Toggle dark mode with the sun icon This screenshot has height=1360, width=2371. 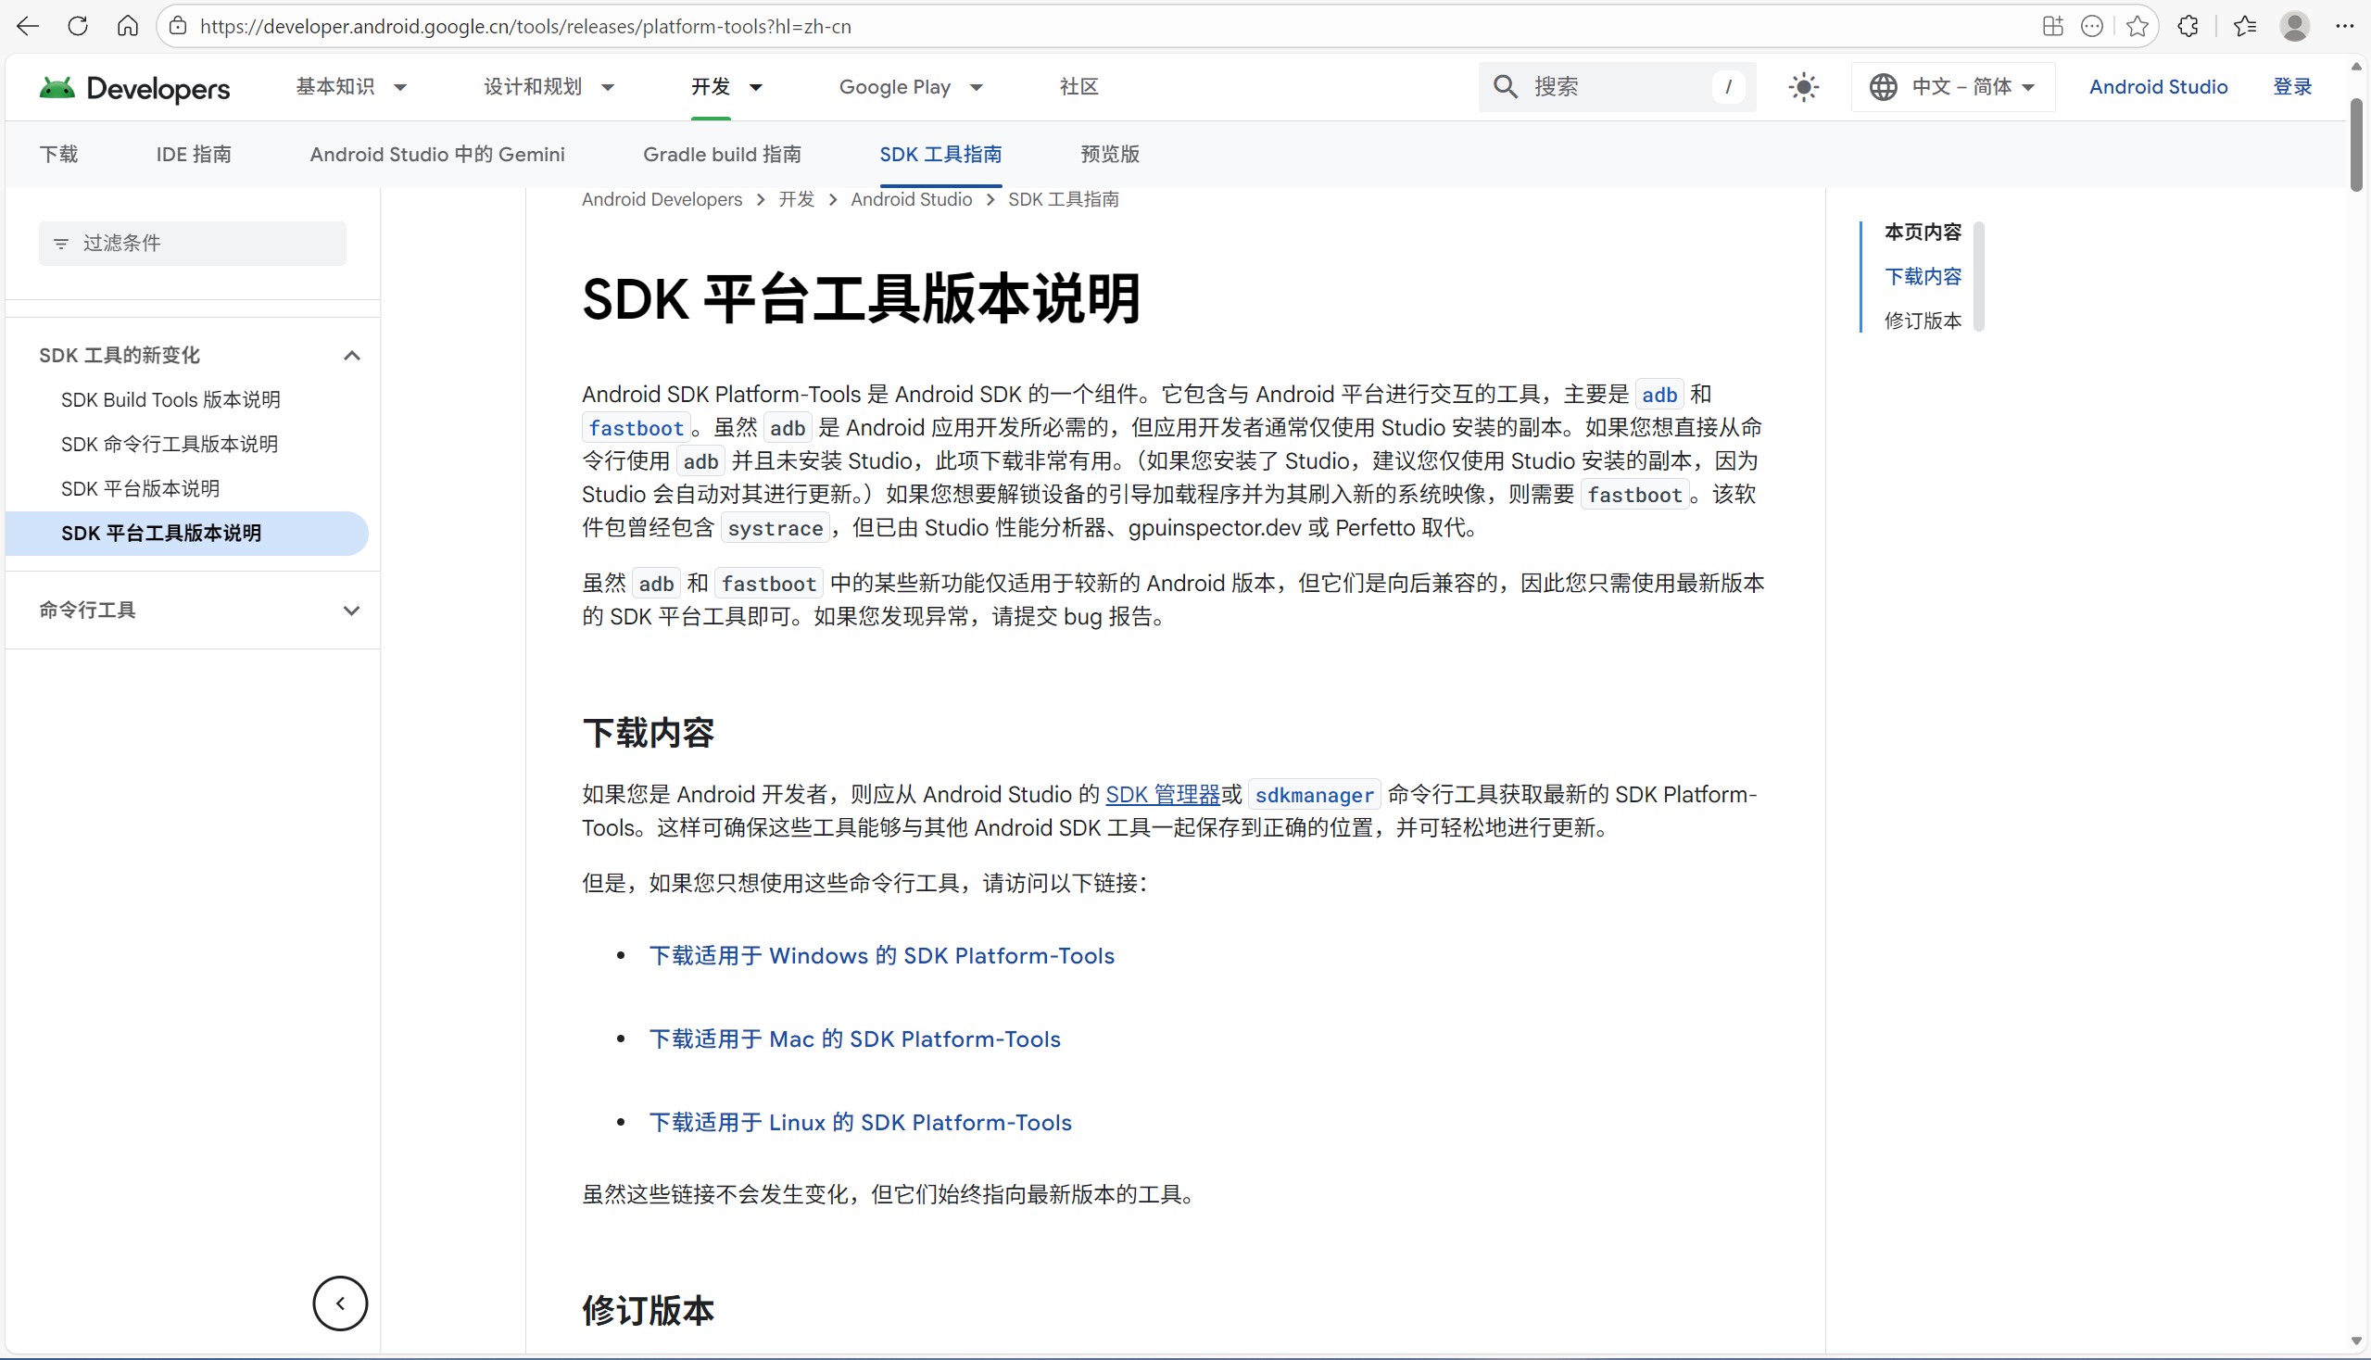(x=1802, y=86)
